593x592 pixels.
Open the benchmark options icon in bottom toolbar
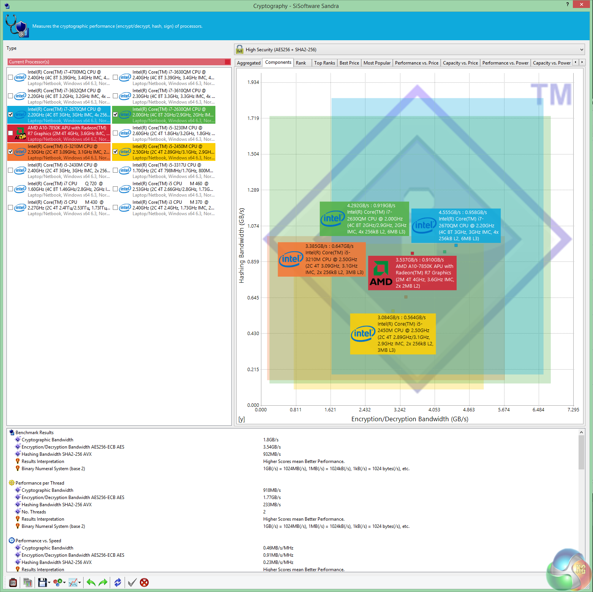(13, 583)
